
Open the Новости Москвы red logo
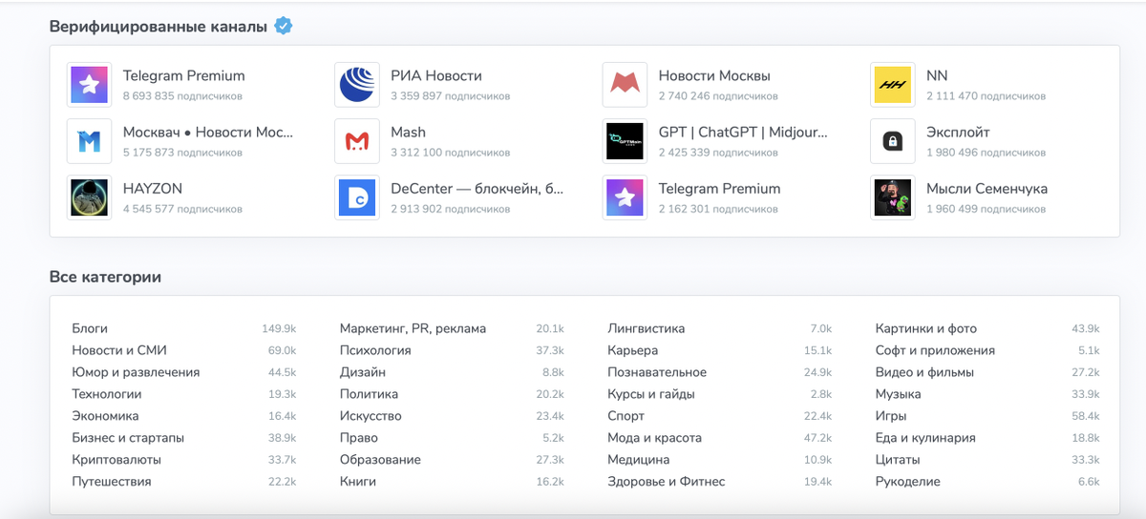[x=626, y=86]
